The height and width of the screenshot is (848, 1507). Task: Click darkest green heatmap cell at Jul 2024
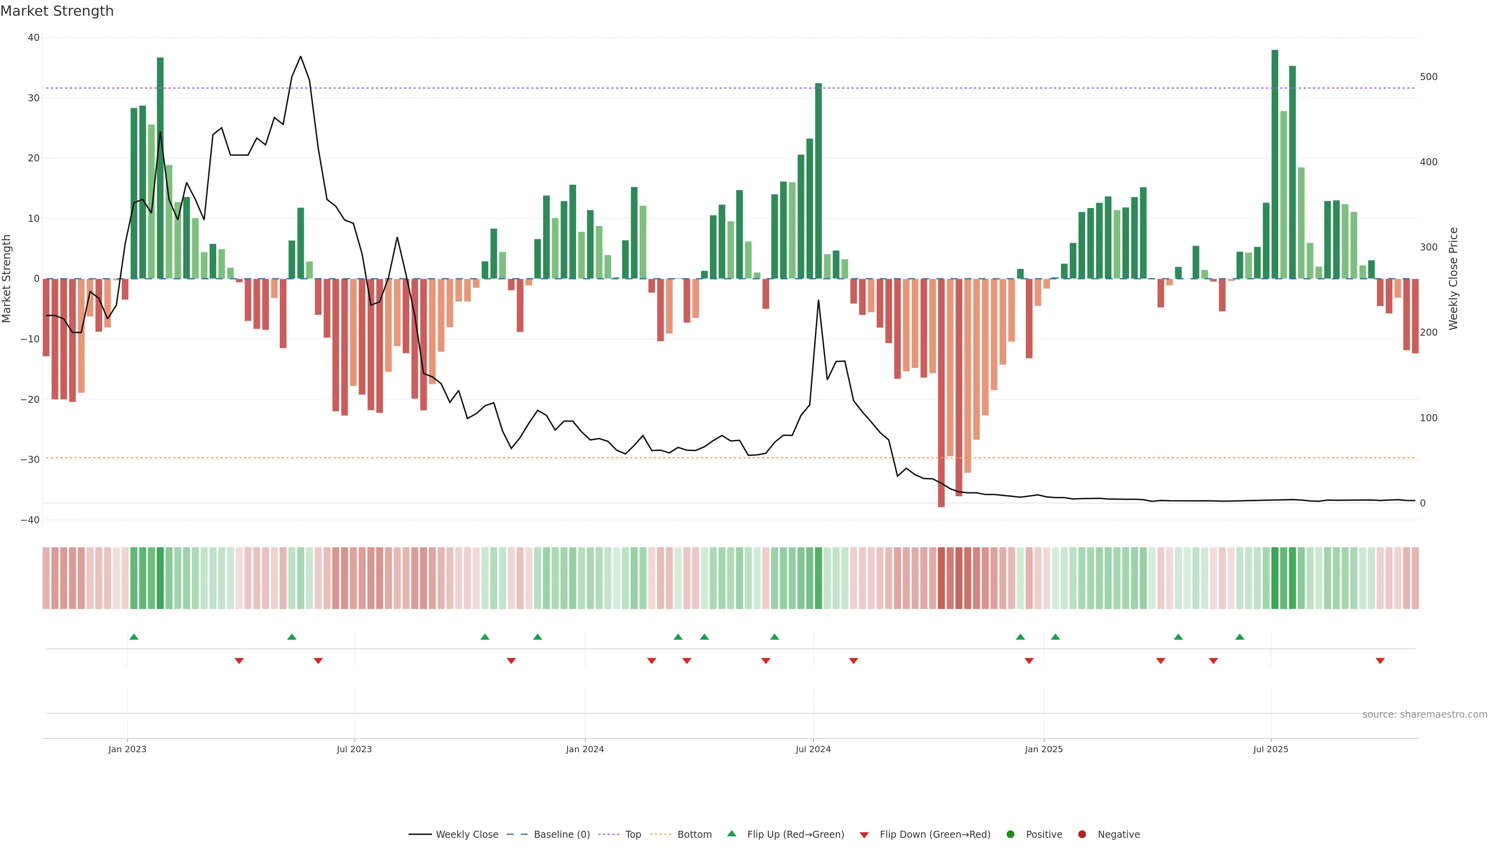818,578
